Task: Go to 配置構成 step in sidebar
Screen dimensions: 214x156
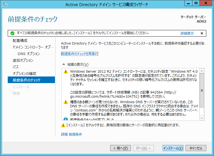Action: coord(20,40)
